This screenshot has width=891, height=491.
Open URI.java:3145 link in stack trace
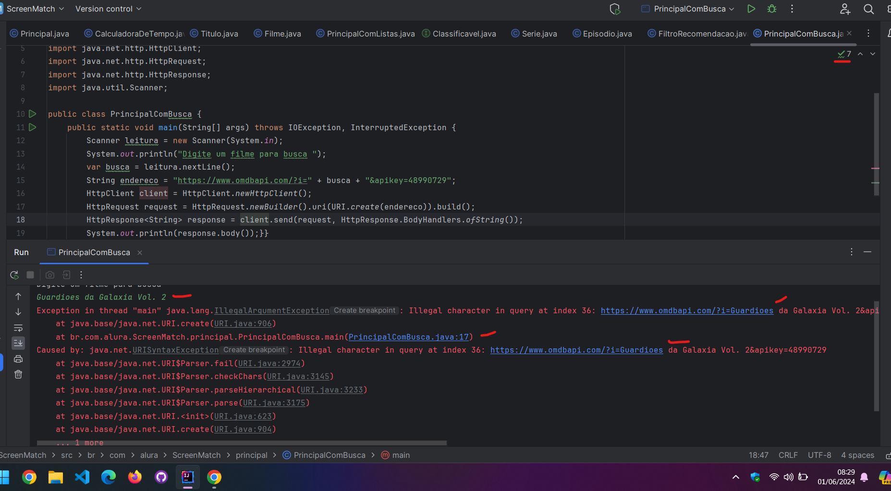[x=298, y=376]
